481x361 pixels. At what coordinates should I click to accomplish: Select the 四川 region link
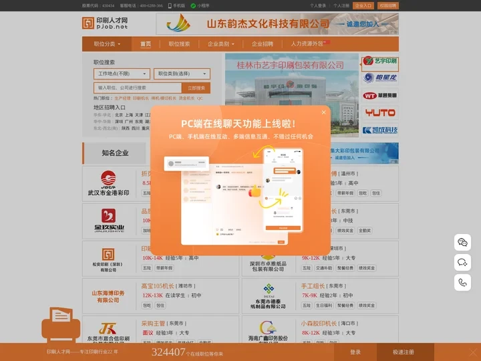(x=136, y=128)
